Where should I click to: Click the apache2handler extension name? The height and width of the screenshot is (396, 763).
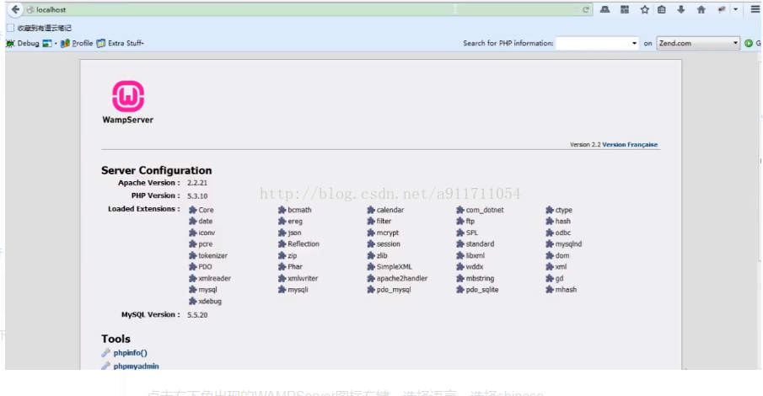[x=402, y=278]
